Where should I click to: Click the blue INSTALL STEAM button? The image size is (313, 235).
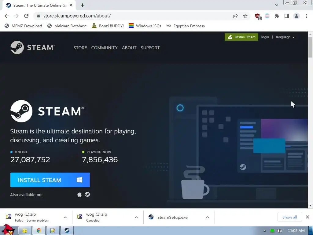pyautogui.click(x=50, y=180)
